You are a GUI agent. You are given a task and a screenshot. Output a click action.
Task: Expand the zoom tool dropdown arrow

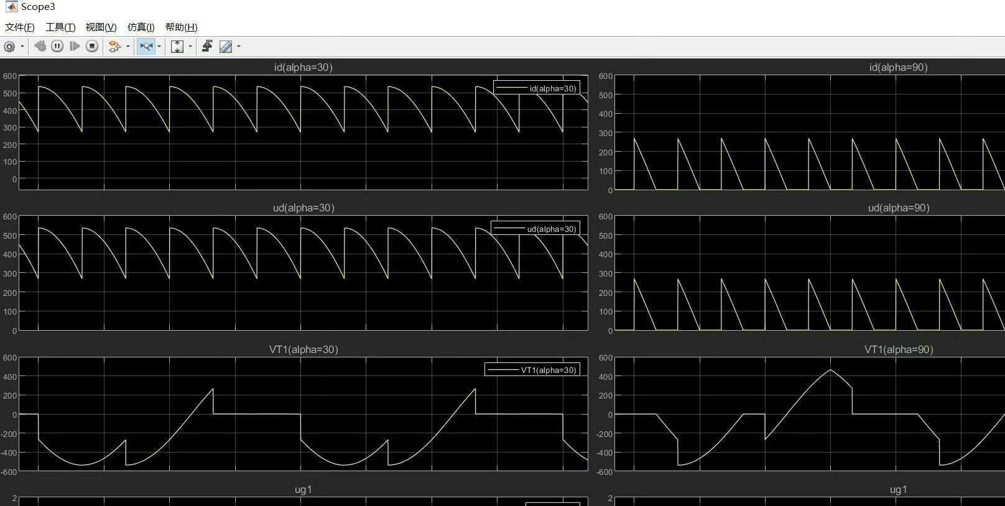point(159,47)
